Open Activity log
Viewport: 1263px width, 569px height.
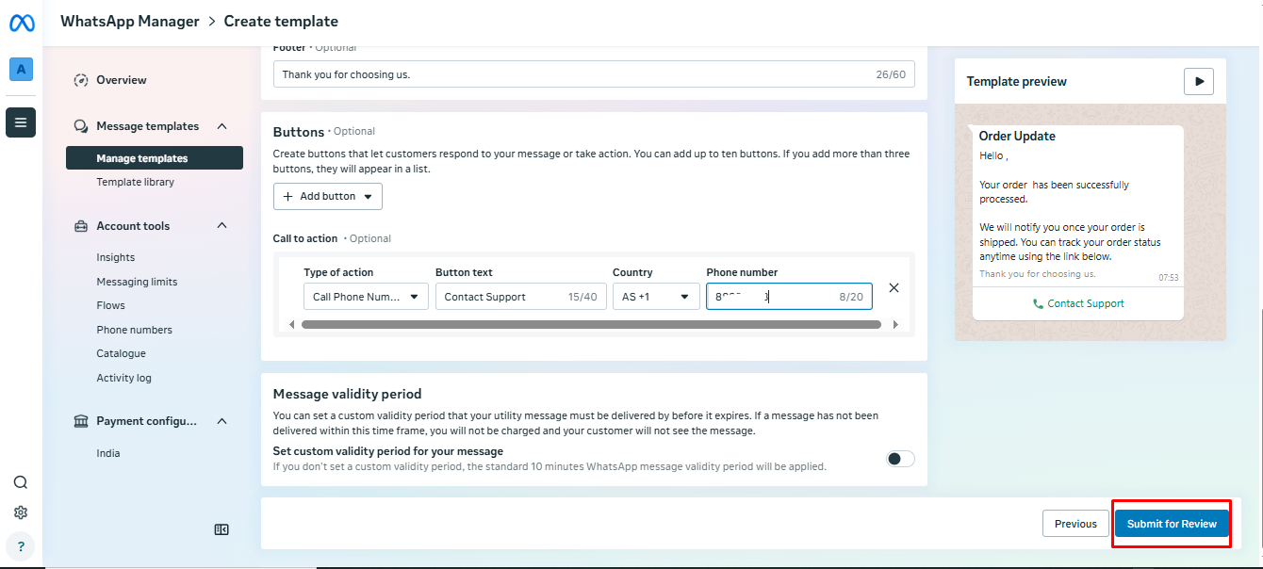coord(123,378)
